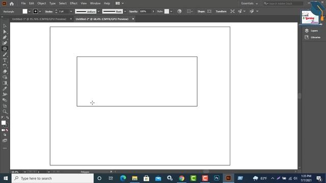Open the View menu
The image size is (326, 183).
click(x=84, y=4)
